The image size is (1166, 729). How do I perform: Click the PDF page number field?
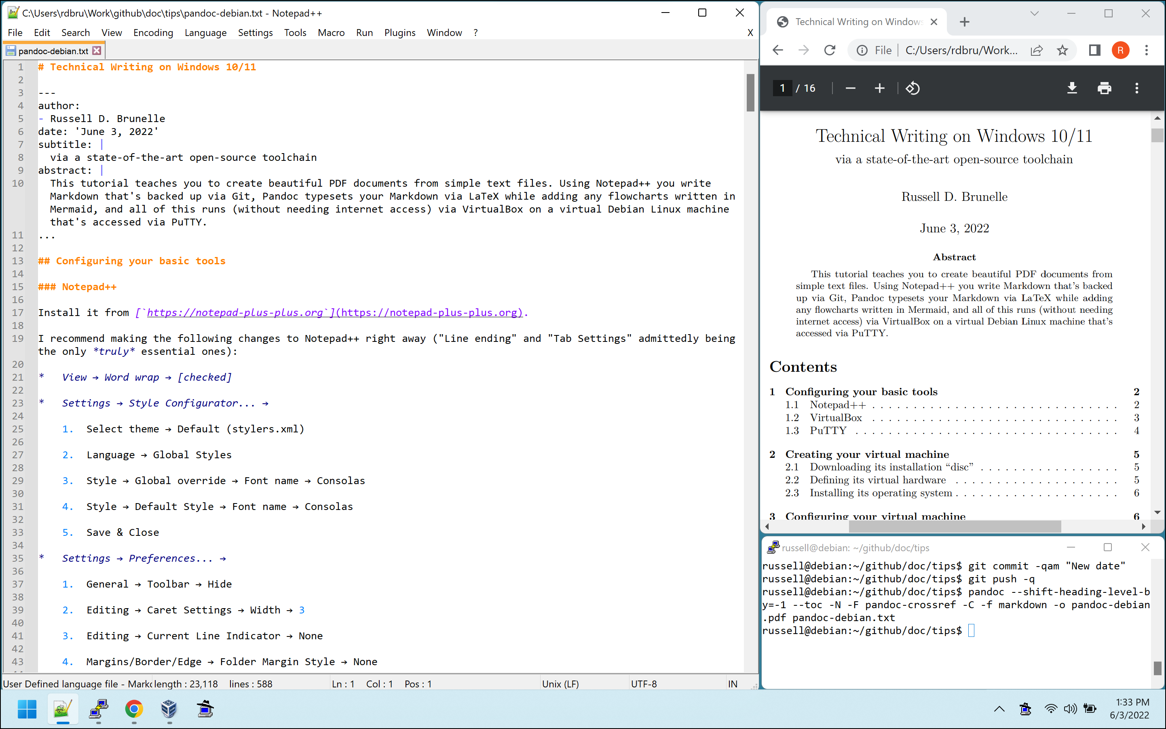782,88
